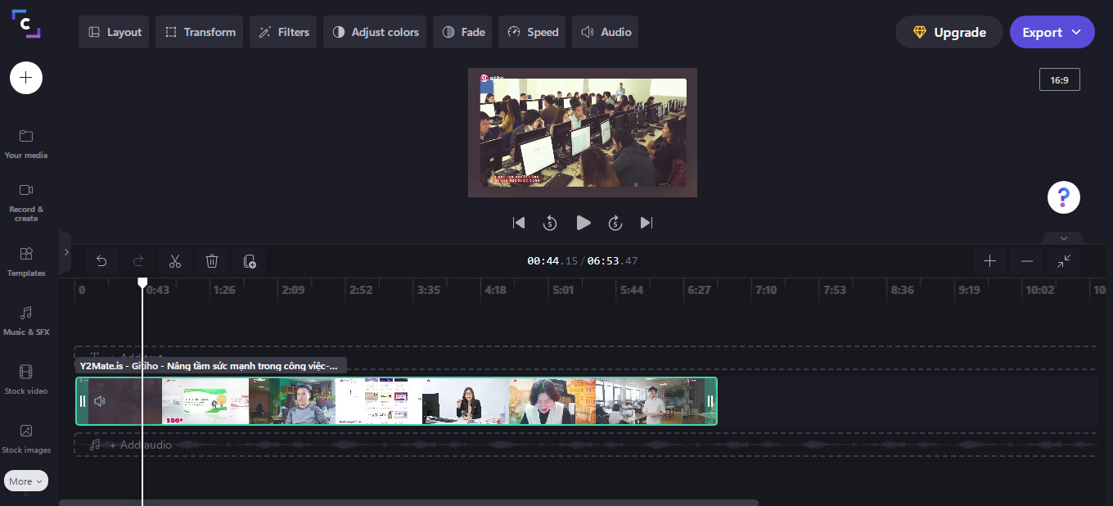Play the video preview
The image size is (1113, 506).
[x=583, y=223]
